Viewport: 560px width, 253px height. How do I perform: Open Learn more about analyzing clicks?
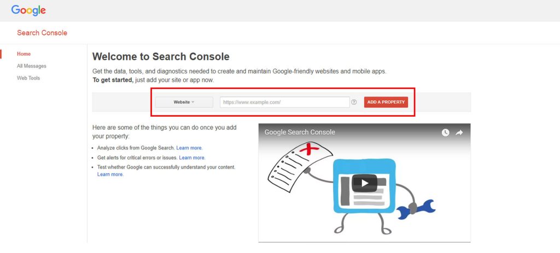[x=189, y=148]
